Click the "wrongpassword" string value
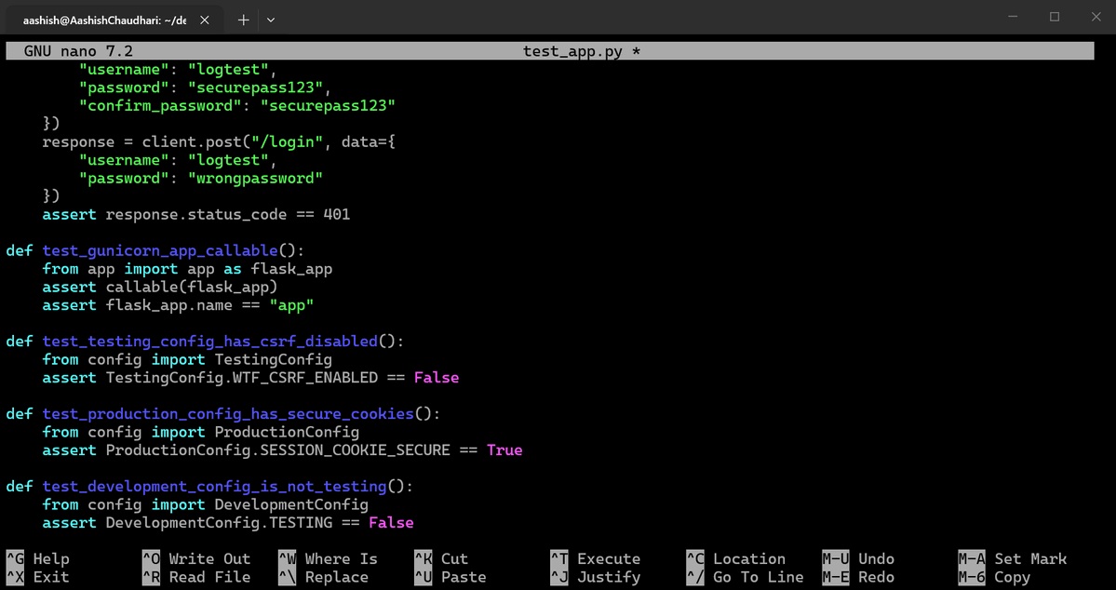The width and height of the screenshot is (1116, 590). click(255, 178)
